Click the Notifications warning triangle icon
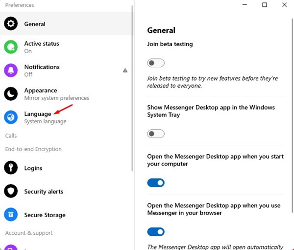The width and height of the screenshot is (294, 250). [x=125, y=70]
